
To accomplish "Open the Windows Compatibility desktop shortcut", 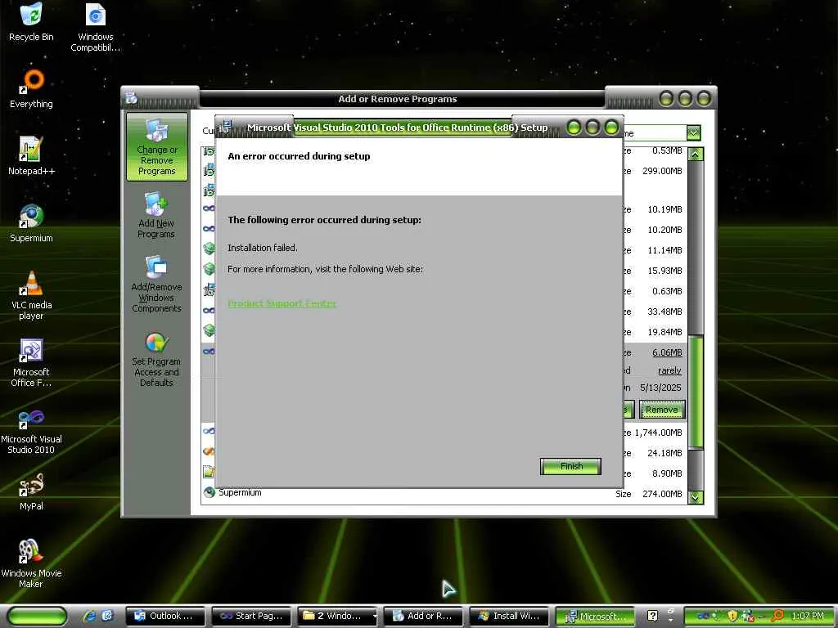I will click(96, 28).
